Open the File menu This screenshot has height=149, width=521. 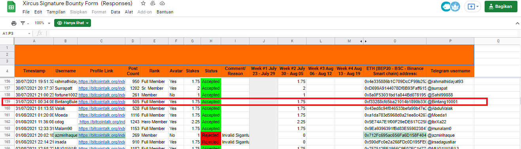26,12
